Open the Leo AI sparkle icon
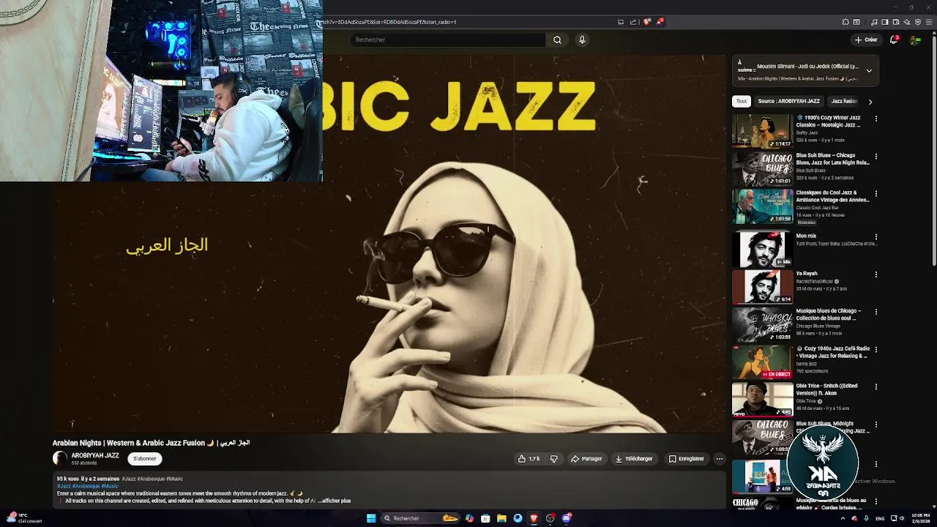This screenshot has height=527, width=937. [x=907, y=22]
